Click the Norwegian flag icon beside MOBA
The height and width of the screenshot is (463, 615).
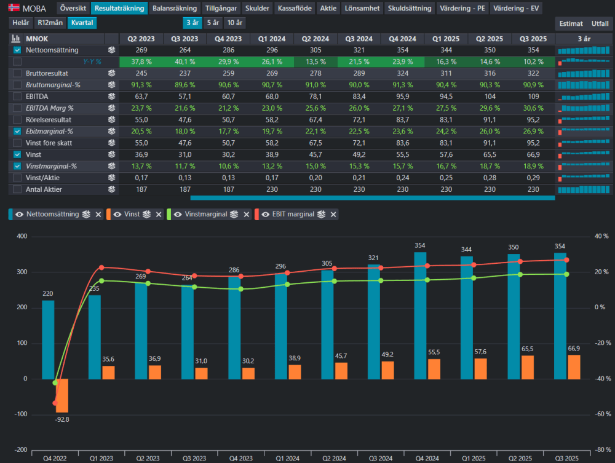click(14, 7)
